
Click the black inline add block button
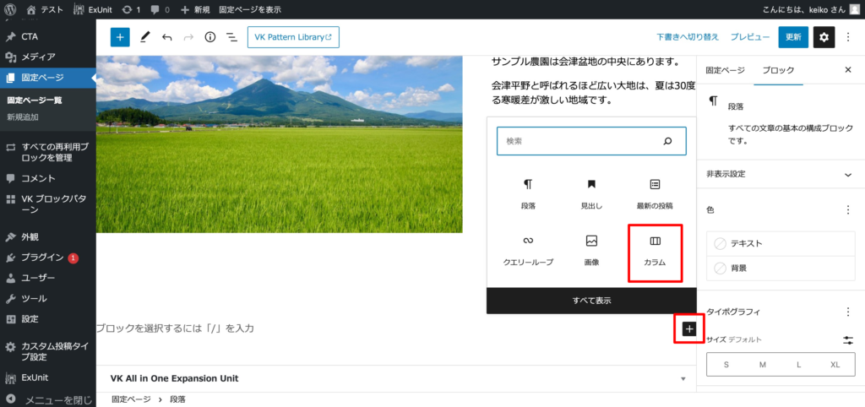pos(689,328)
